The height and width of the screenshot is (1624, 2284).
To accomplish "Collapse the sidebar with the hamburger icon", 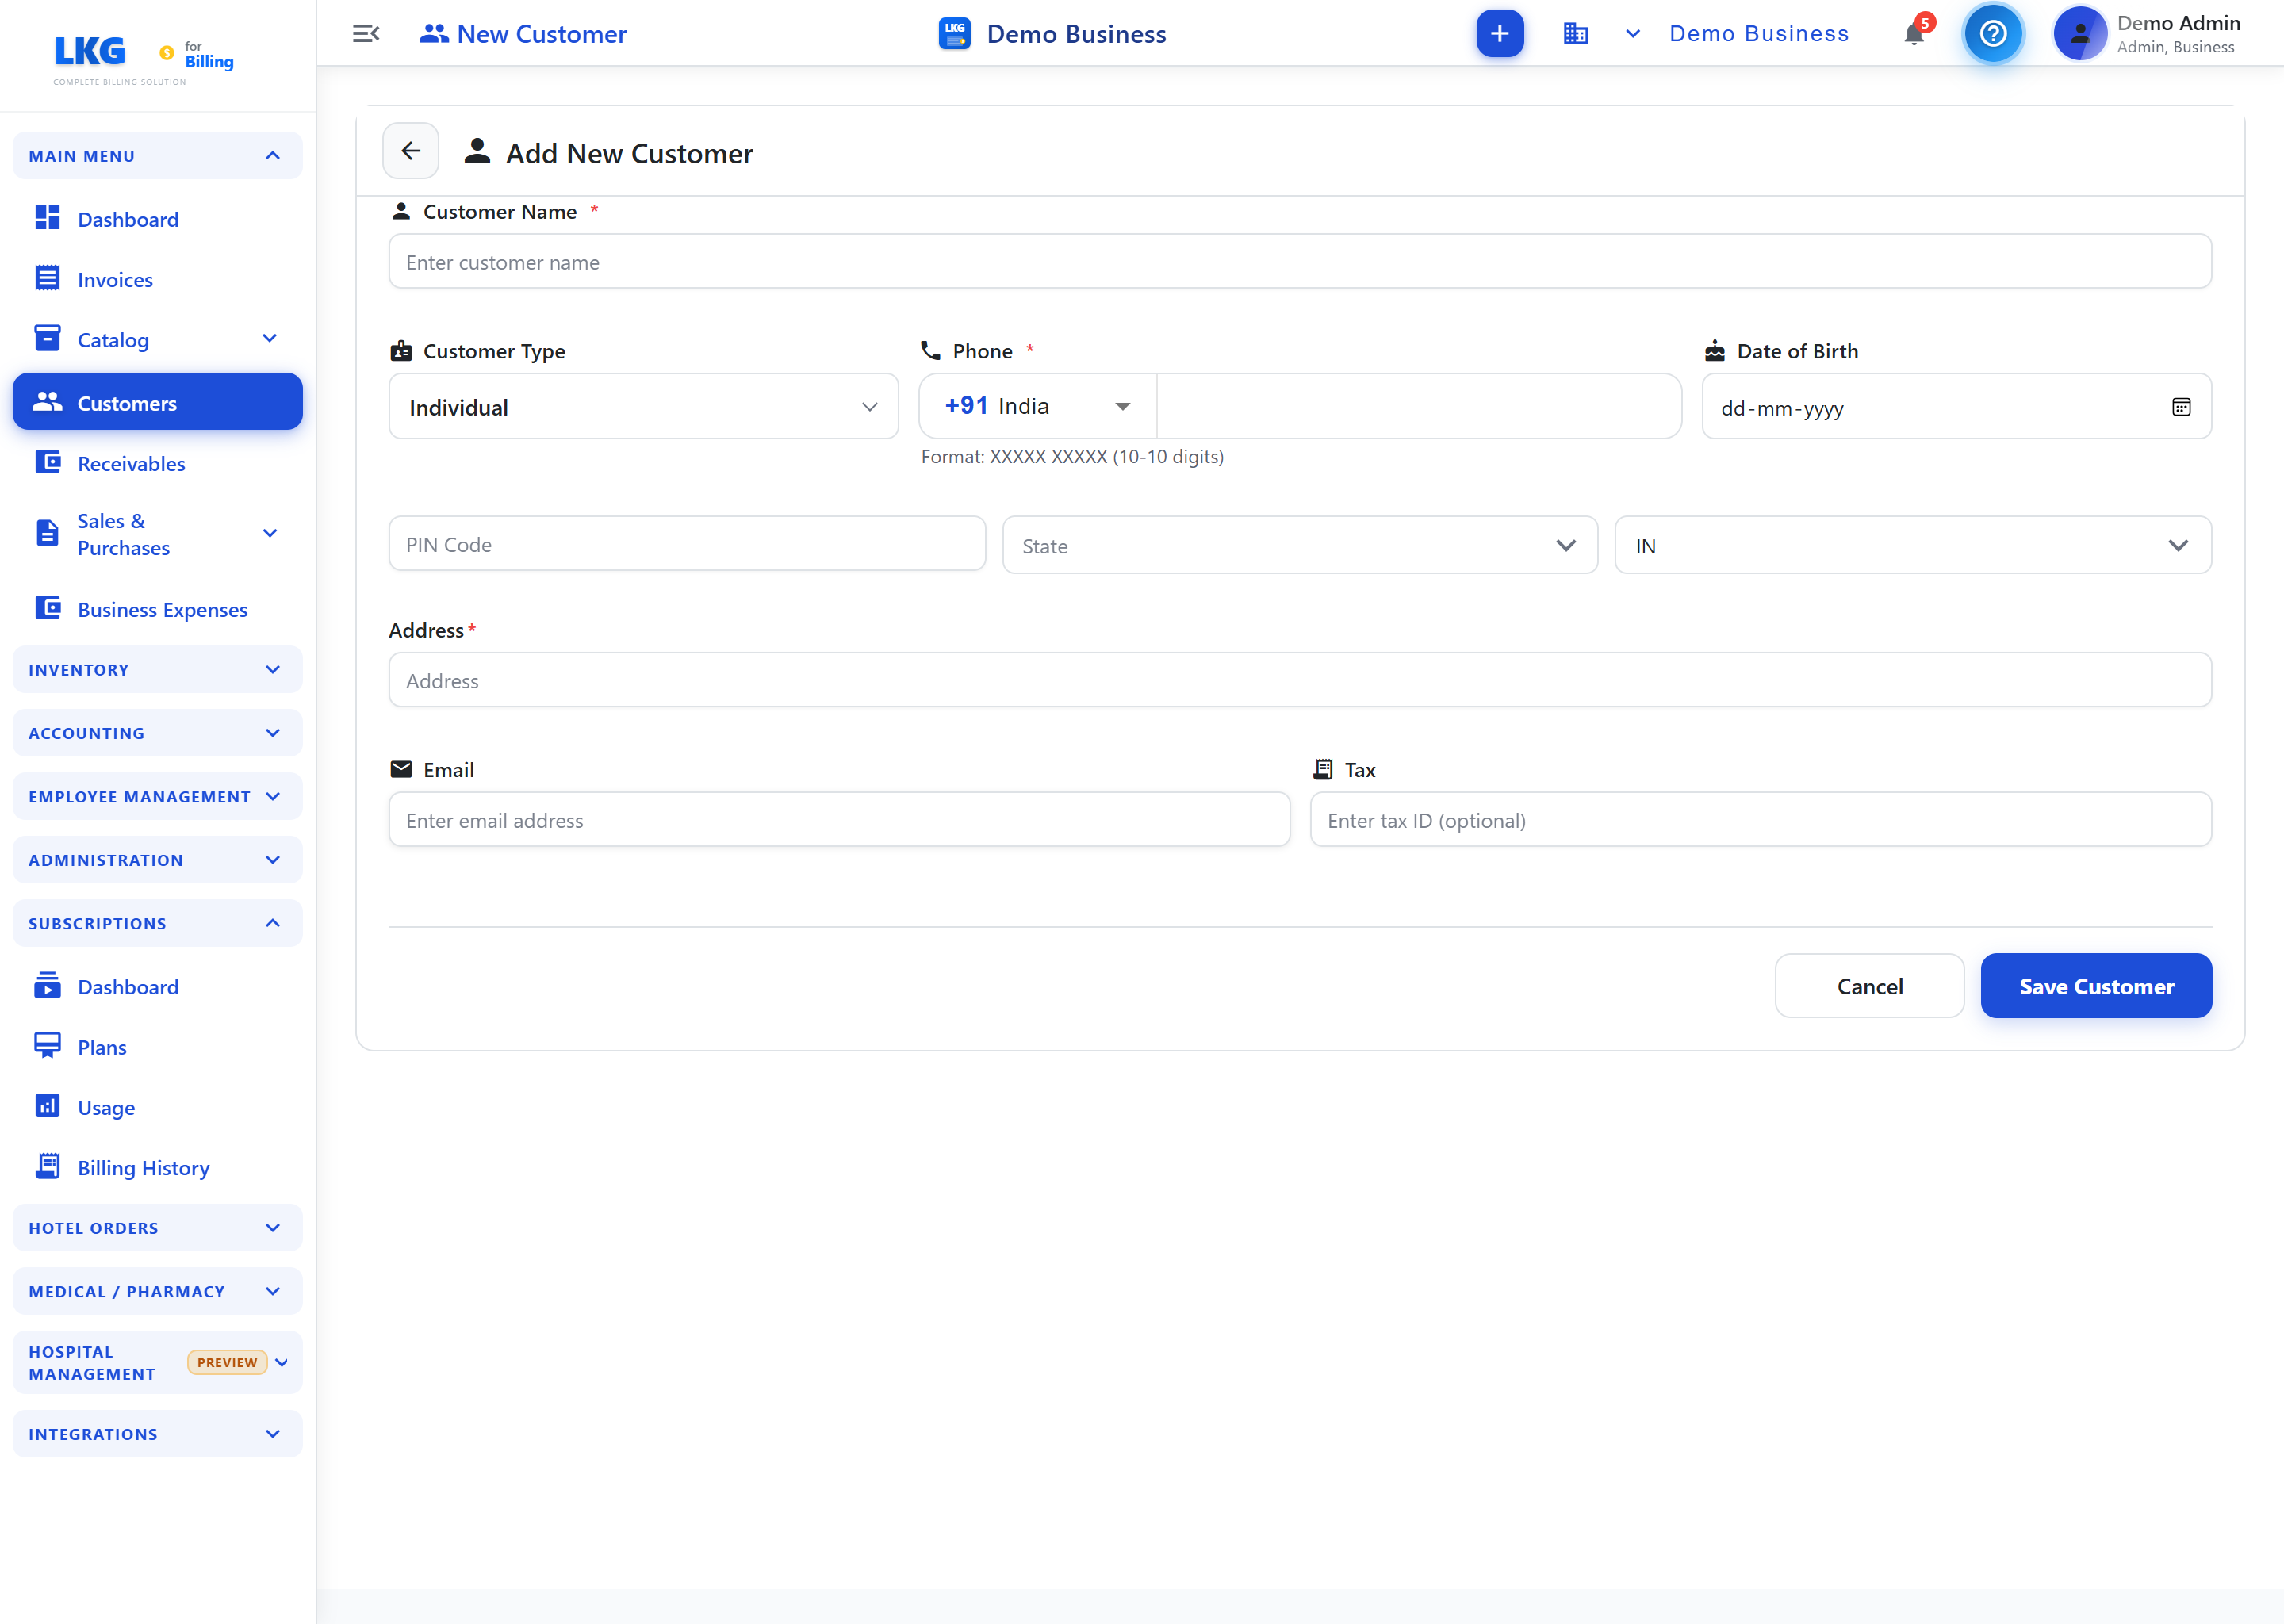I will pos(366,34).
